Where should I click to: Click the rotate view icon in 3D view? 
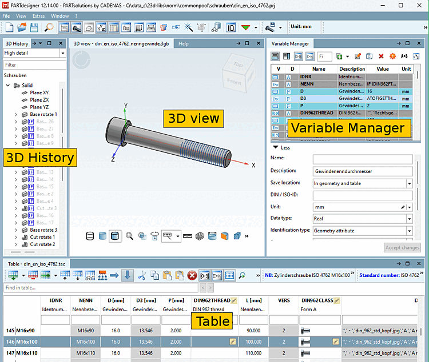coord(154,236)
